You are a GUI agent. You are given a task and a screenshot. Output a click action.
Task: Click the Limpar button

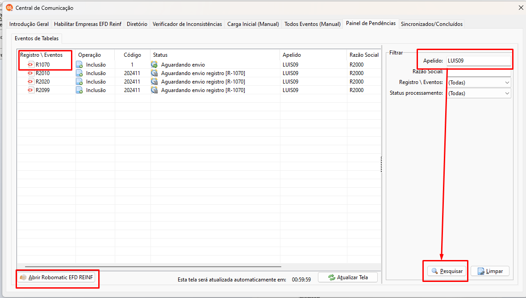coord(490,271)
